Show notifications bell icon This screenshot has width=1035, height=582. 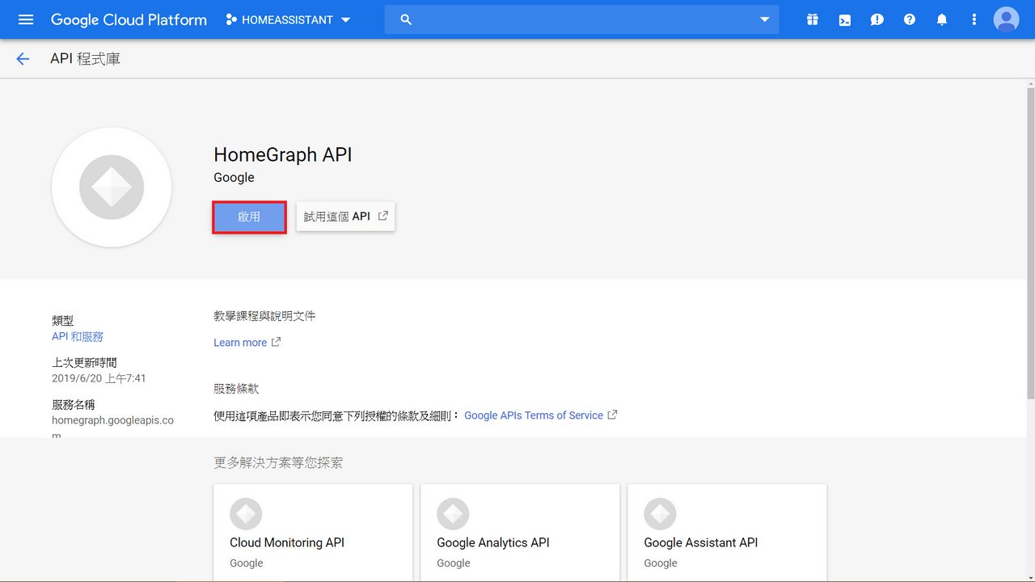coord(942,19)
